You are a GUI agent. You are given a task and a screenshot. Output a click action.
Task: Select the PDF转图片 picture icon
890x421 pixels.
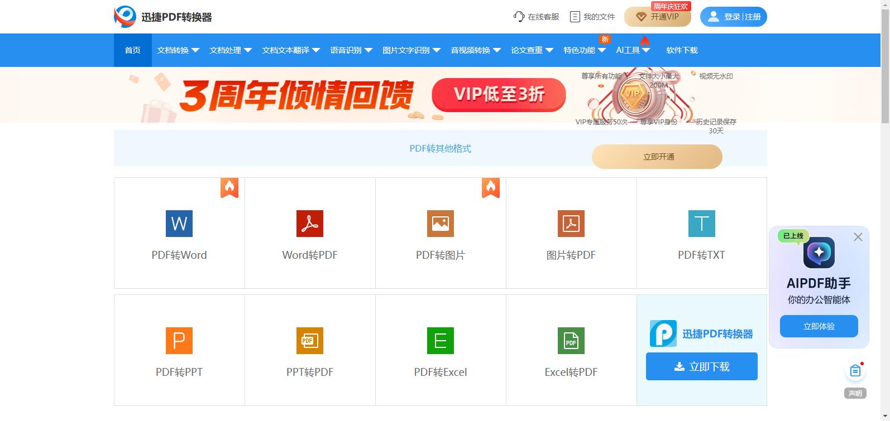[441, 224]
